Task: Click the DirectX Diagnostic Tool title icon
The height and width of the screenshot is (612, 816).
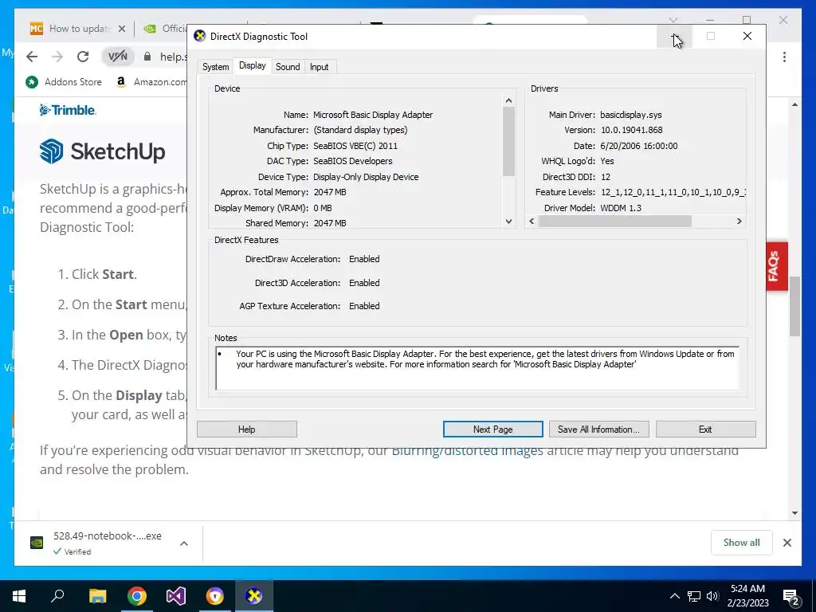Action: click(200, 36)
